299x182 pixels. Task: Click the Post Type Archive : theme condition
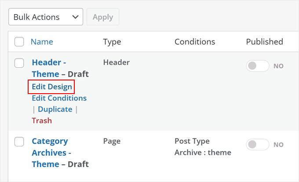click(203, 147)
